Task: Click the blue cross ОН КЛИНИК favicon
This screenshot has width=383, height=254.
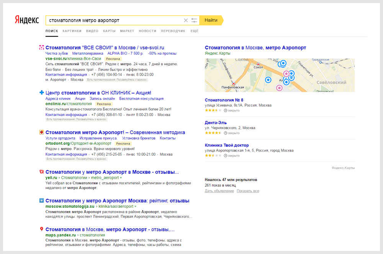Action: pos(42,92)
